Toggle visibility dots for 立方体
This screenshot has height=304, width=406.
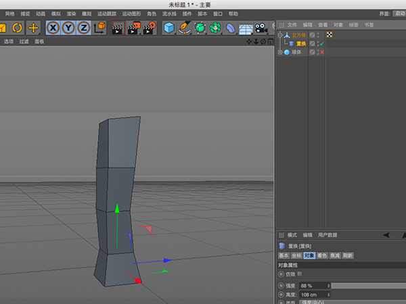point(318,35)
